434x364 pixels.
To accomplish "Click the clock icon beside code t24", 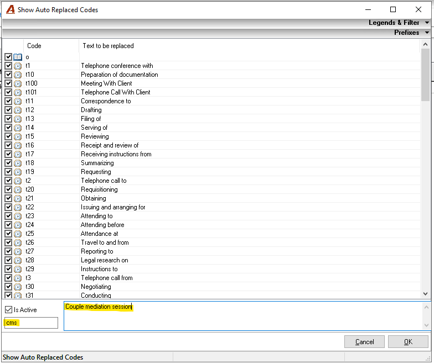I will [18, 225].
